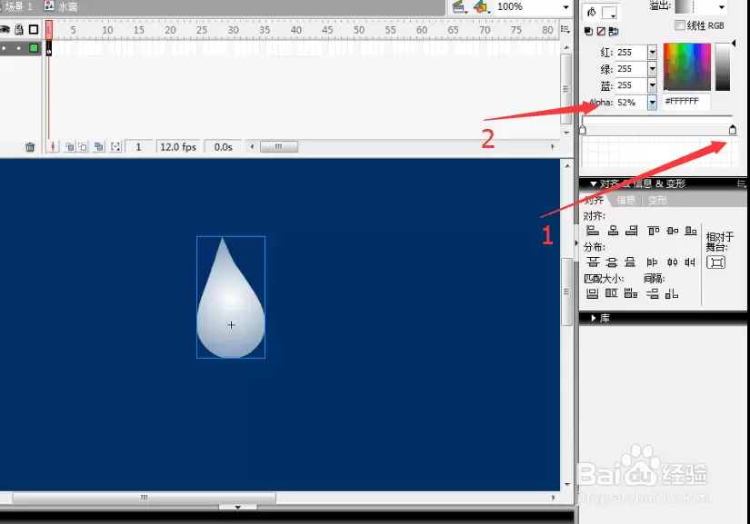This screenshot has height=524, width=750.
Task: Open the blue (蓝) value dropdown arrow
Action: point(652,85)
